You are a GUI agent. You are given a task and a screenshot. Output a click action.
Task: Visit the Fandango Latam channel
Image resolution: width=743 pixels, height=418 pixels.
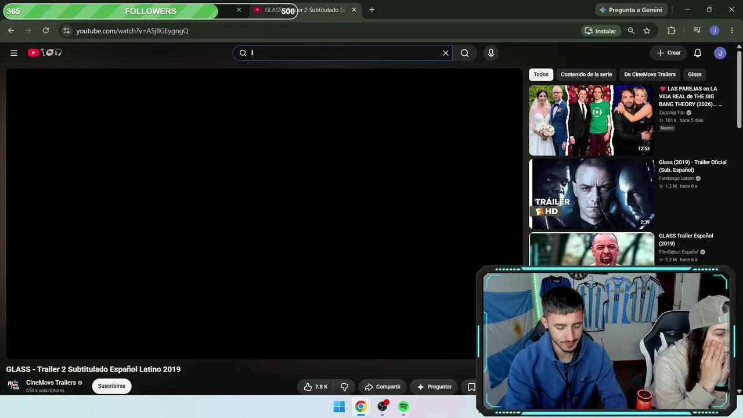(x=676, y=178)
